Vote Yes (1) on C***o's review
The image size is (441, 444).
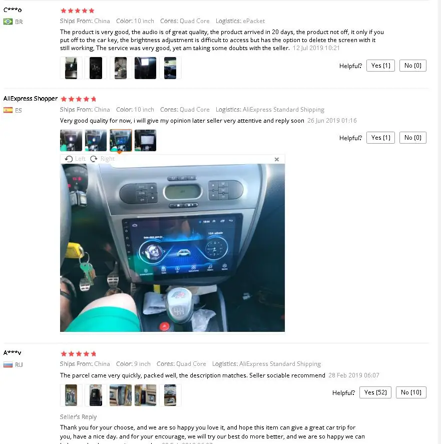380,66
